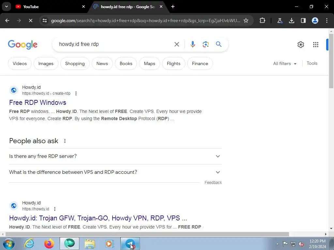The width and height of the screenshot is (334, 250).
Task: Open the Google apps grid
Action: pos(316,44)
